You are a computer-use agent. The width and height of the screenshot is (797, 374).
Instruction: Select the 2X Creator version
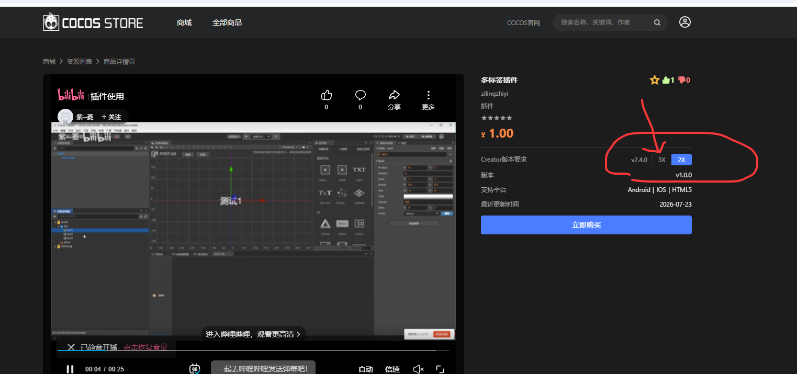pos(681,160)
